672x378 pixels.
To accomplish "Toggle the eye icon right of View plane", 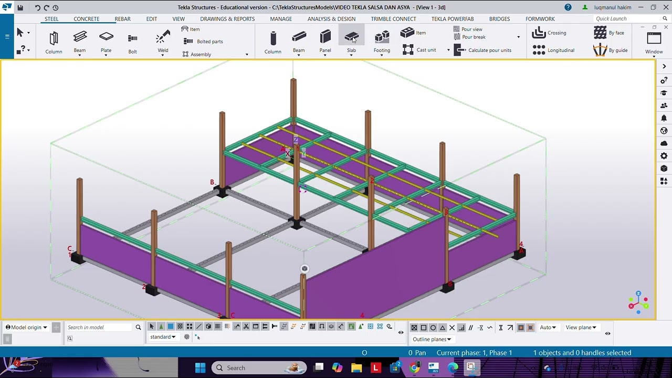I will (607, 333).
